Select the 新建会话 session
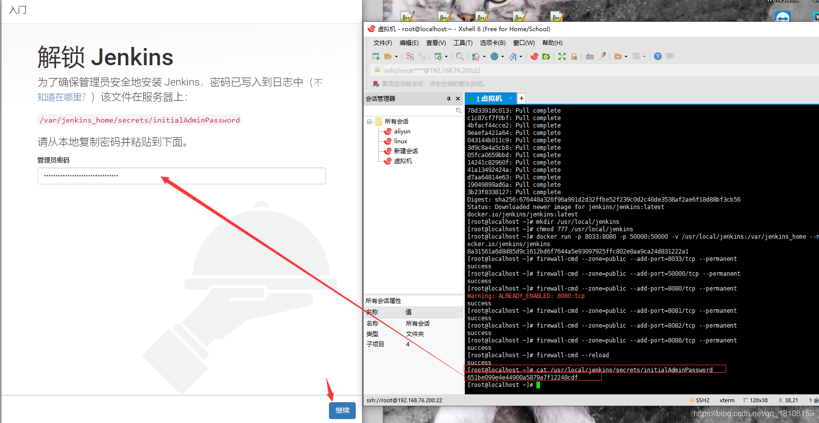This screenshot has height=423, width=819. pos(406,151)
